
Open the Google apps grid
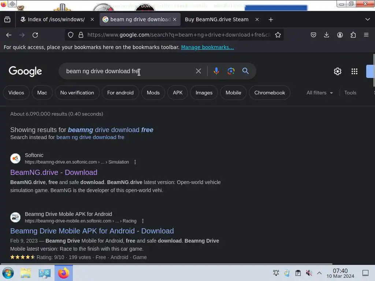tap(354, 71)
